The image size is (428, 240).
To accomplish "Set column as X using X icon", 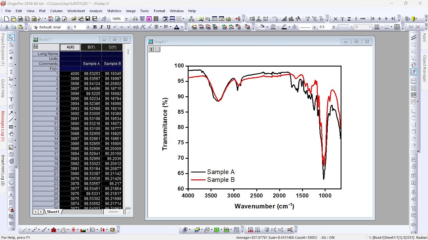I will point(335,19).
